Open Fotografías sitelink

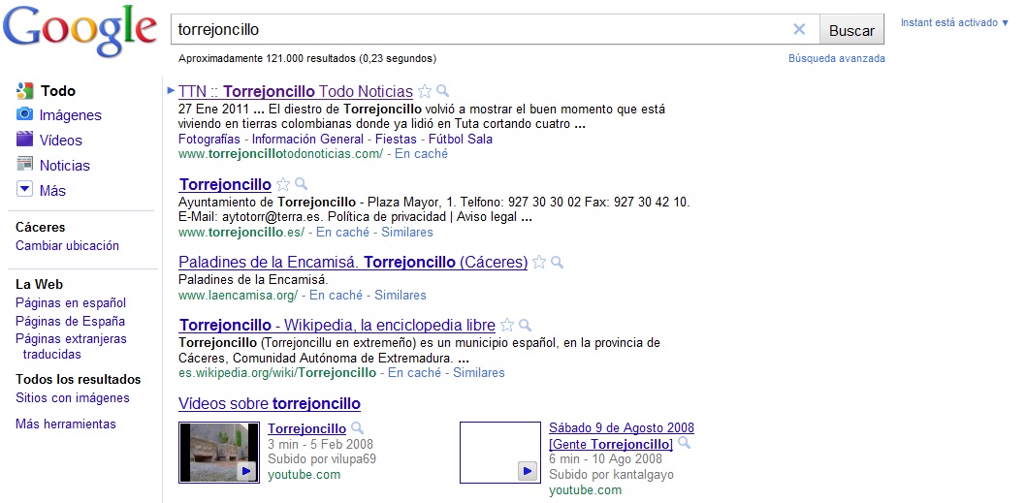point(209,139)
